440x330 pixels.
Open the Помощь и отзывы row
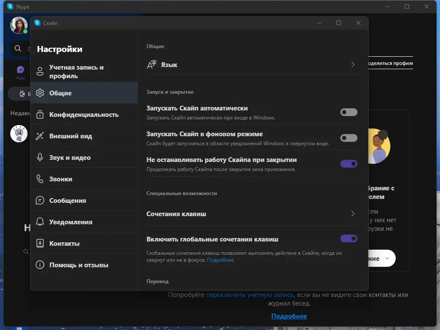pyautogui.click(x=84, y=265)
